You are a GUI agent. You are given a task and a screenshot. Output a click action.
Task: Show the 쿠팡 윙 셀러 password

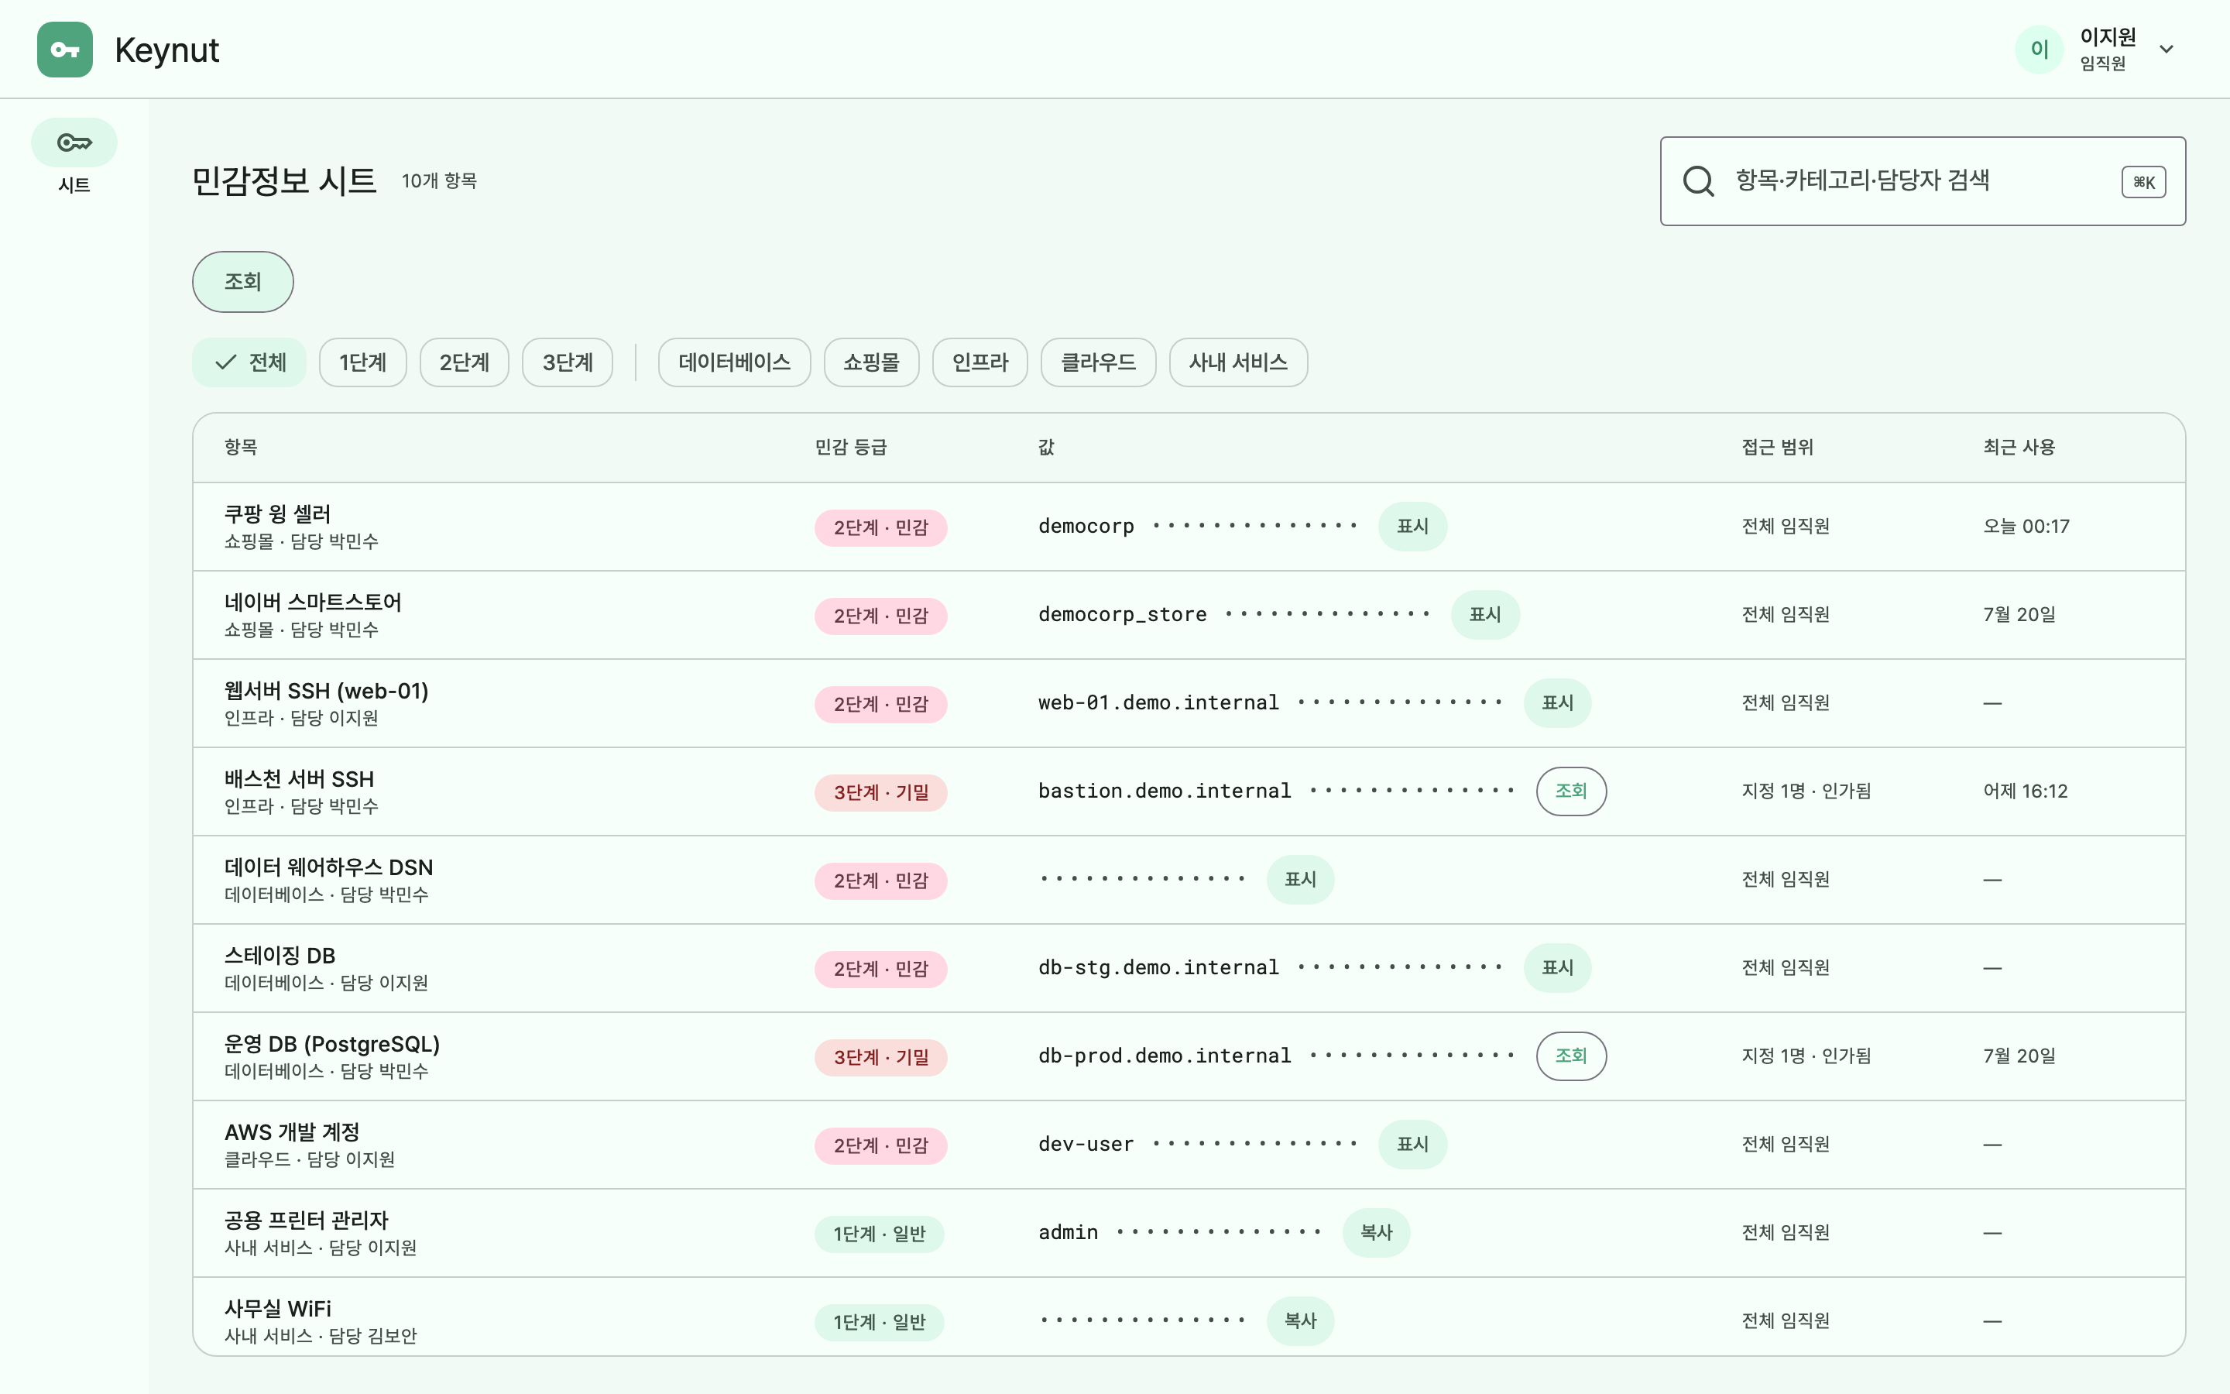(x=1412, y=527)
